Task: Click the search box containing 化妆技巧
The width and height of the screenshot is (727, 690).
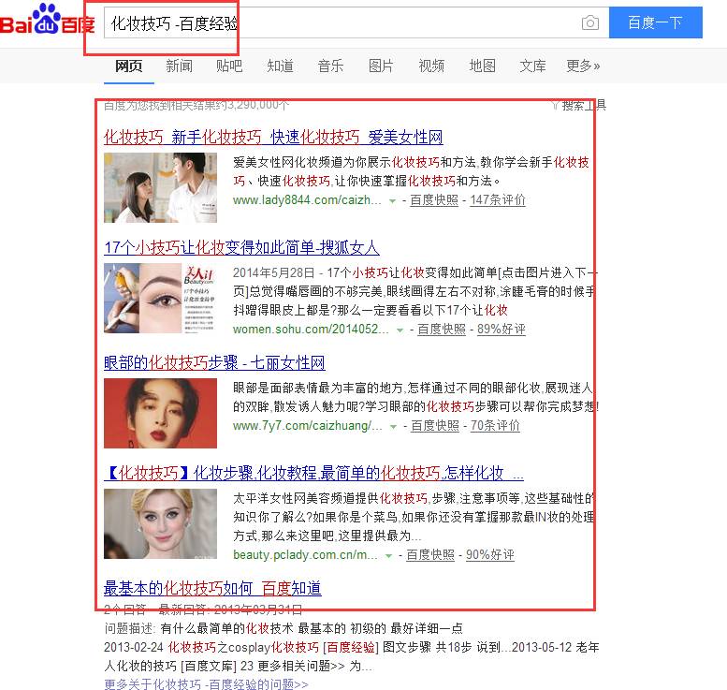Action: point(356,22)
